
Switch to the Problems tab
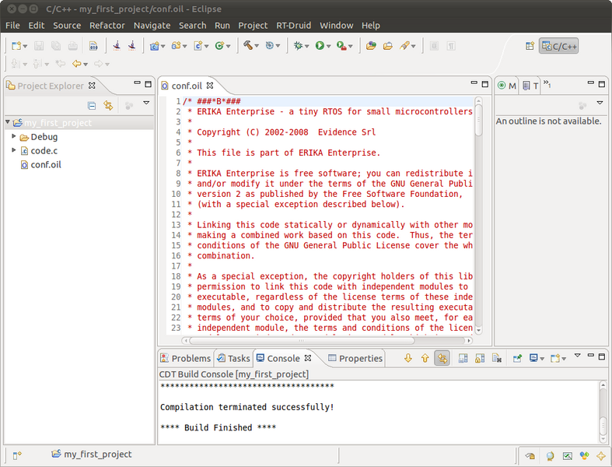[x=186, y=358]
